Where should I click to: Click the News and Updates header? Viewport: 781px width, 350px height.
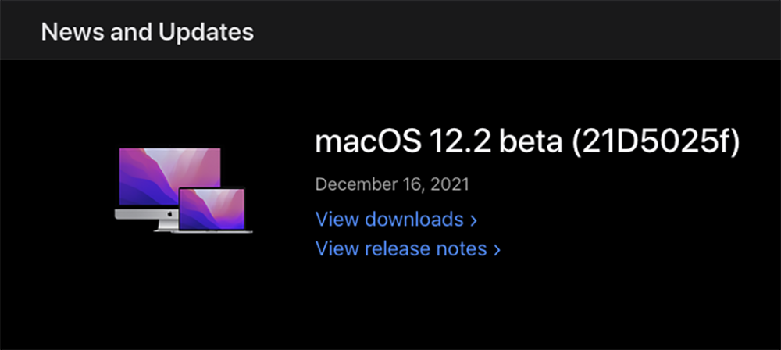pos(147,32)
